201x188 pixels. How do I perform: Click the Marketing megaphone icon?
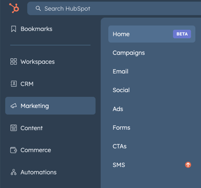[14, 106]
